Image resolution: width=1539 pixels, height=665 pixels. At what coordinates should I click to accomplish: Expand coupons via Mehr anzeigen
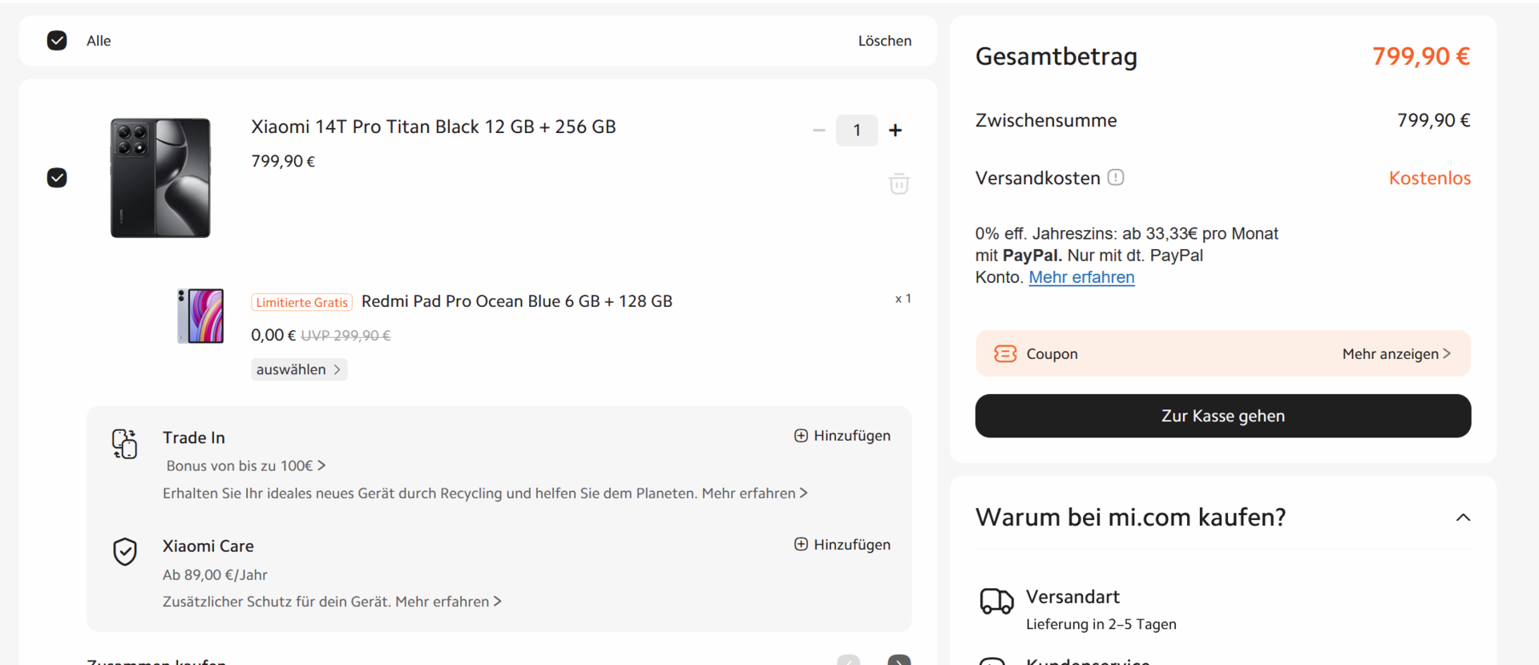1396,353
